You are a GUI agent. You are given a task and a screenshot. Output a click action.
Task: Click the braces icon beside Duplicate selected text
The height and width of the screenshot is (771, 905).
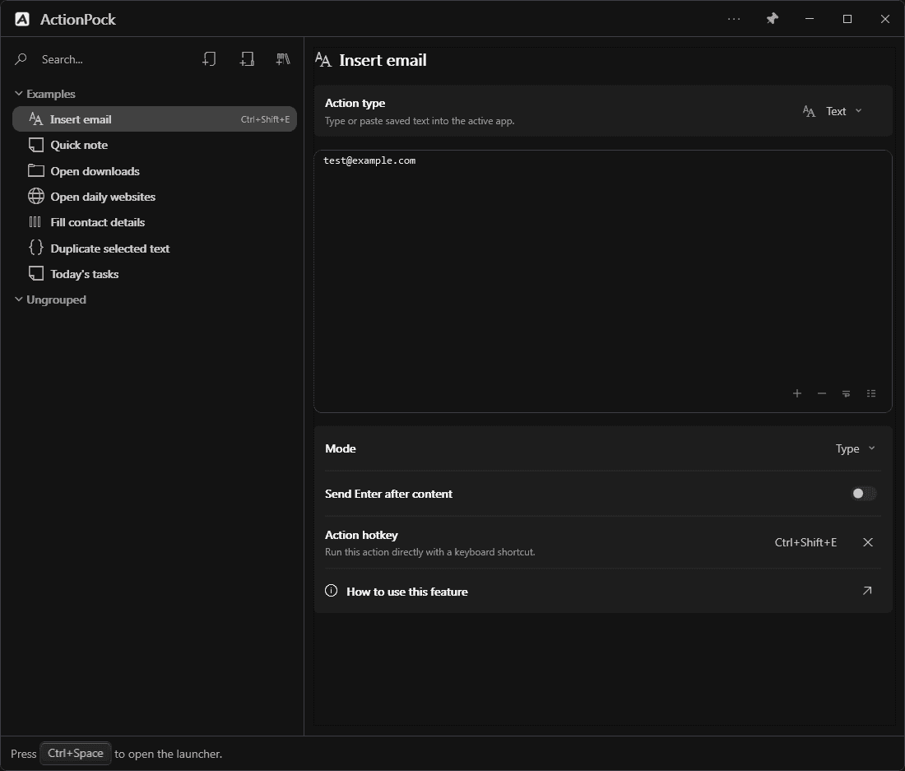pyautogui.click(x=35, y=248)
